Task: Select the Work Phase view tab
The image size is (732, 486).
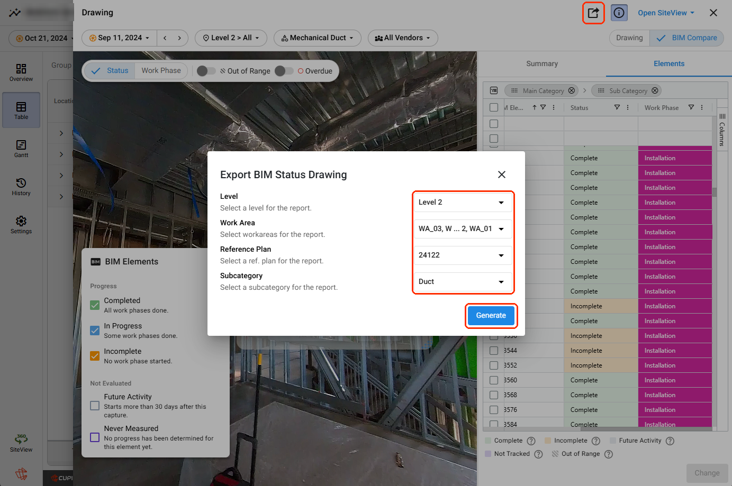Action: (161, 71)
